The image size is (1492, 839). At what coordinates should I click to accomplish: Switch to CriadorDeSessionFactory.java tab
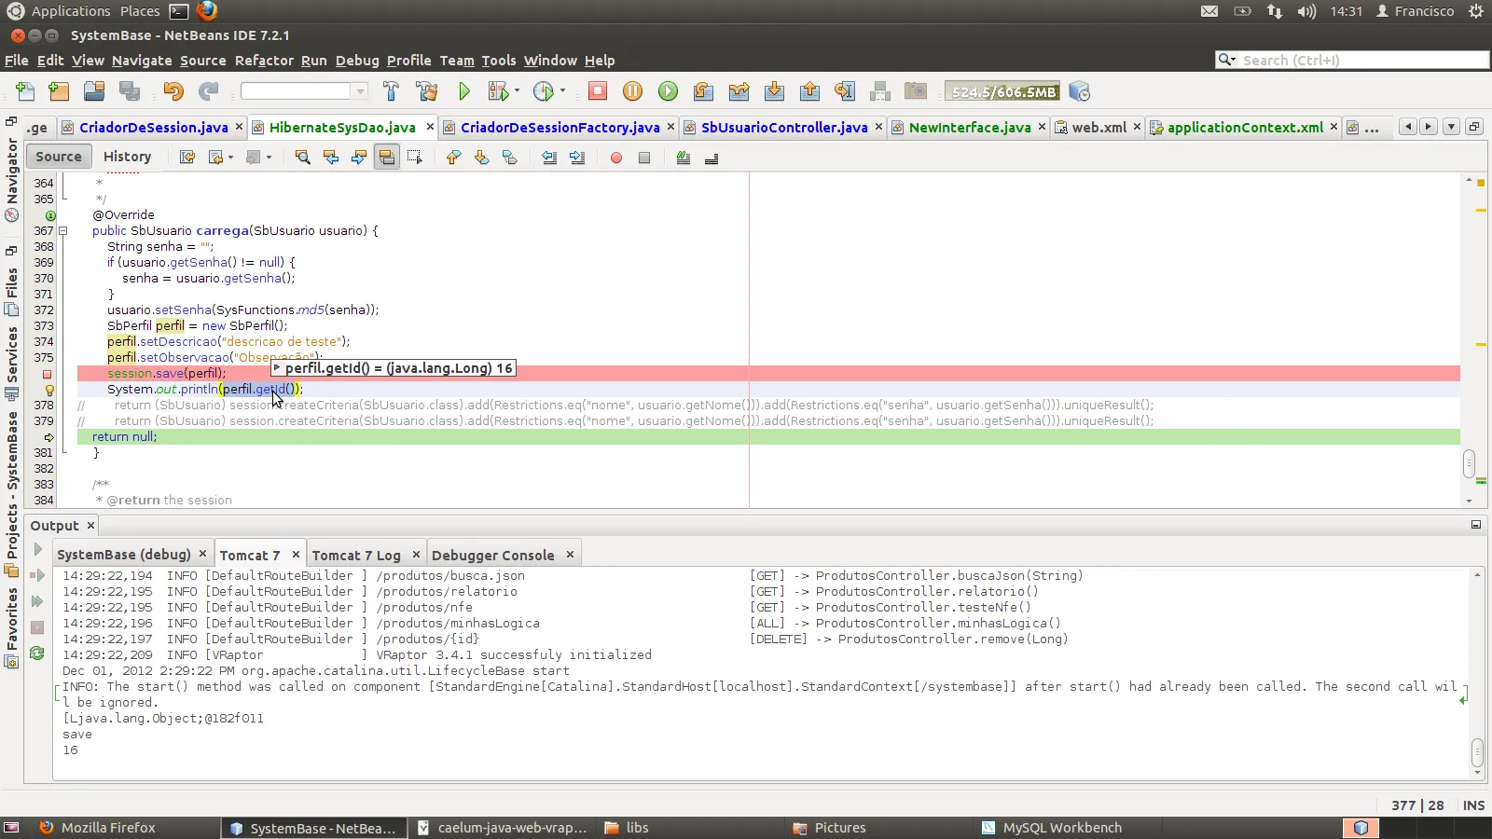(559, 128)
